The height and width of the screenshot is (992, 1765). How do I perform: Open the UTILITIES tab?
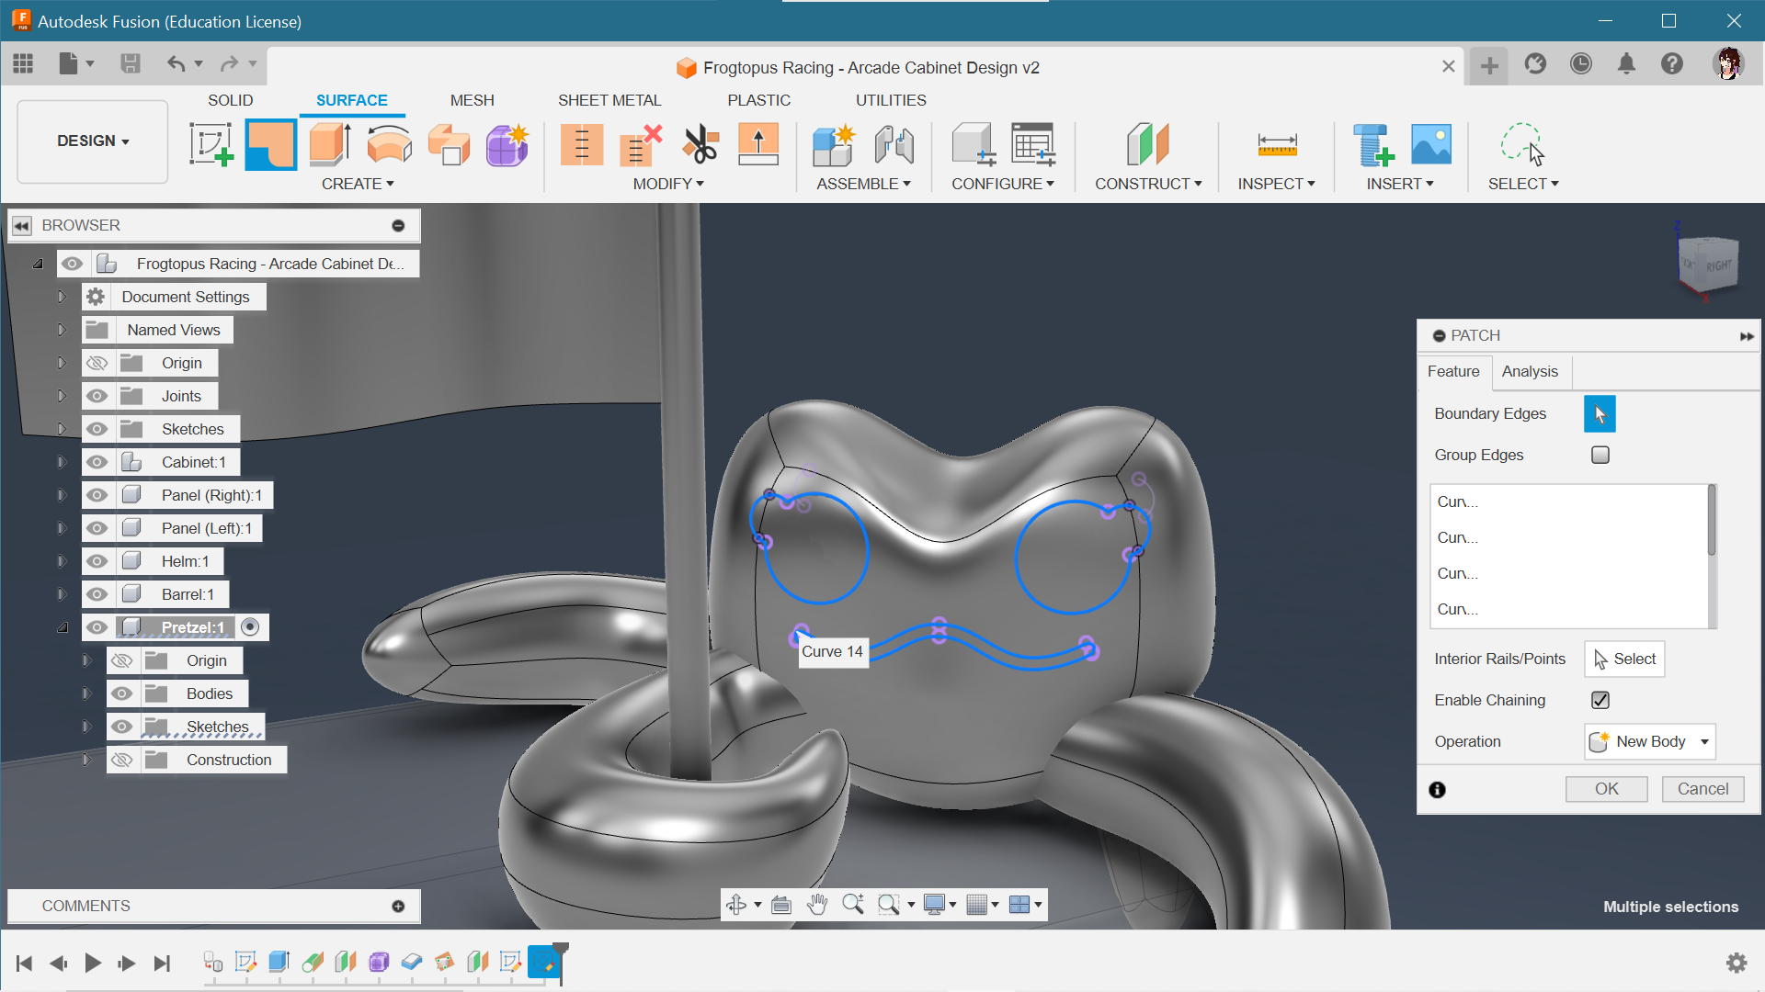(891, 100)
